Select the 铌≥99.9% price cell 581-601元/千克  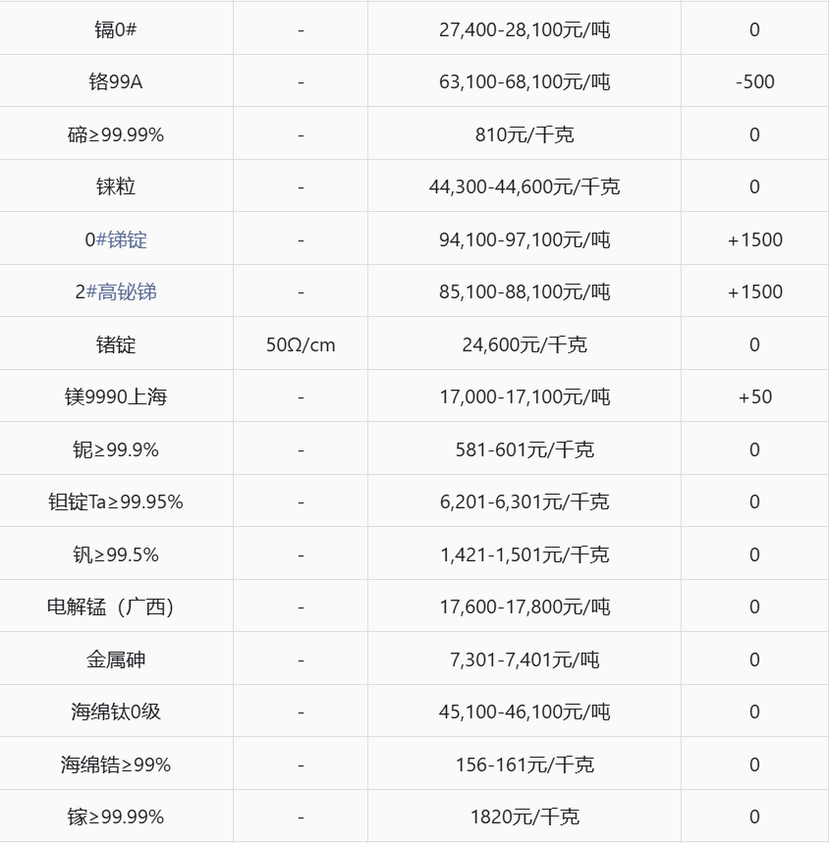pos(525,449)
